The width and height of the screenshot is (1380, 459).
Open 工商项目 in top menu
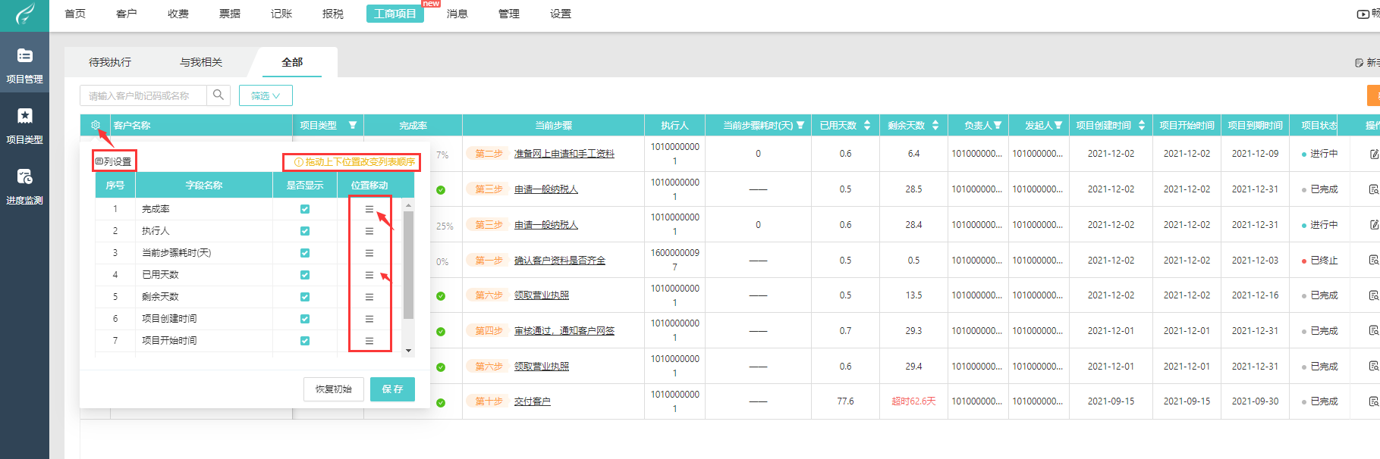coord(395,14)
